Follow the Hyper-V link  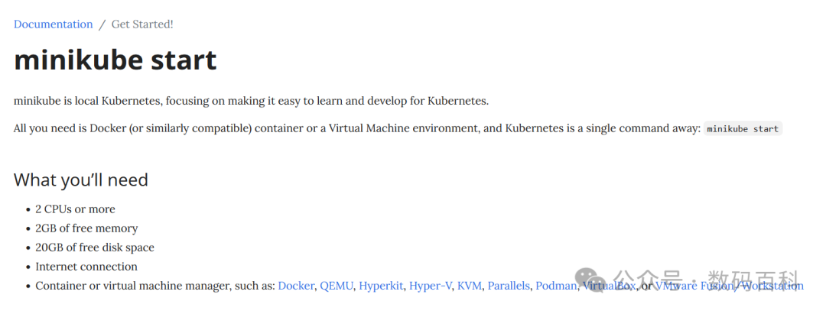tap(431, 286)
